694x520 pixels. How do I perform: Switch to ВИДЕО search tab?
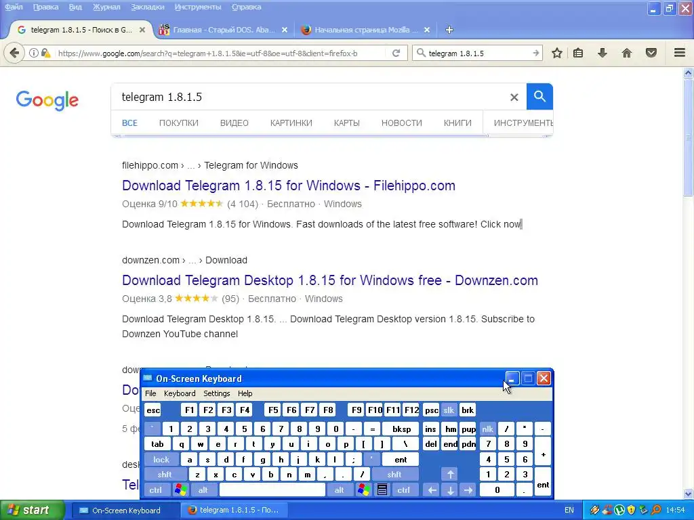point(234,123)
